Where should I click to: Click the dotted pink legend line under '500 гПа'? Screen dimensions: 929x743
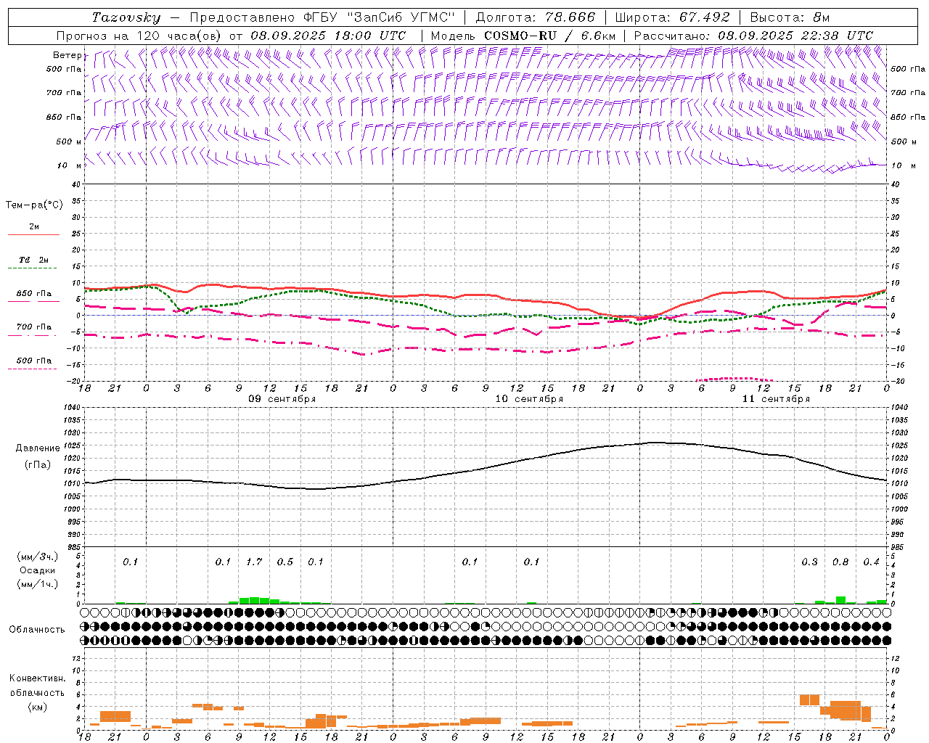coord(32,369)
